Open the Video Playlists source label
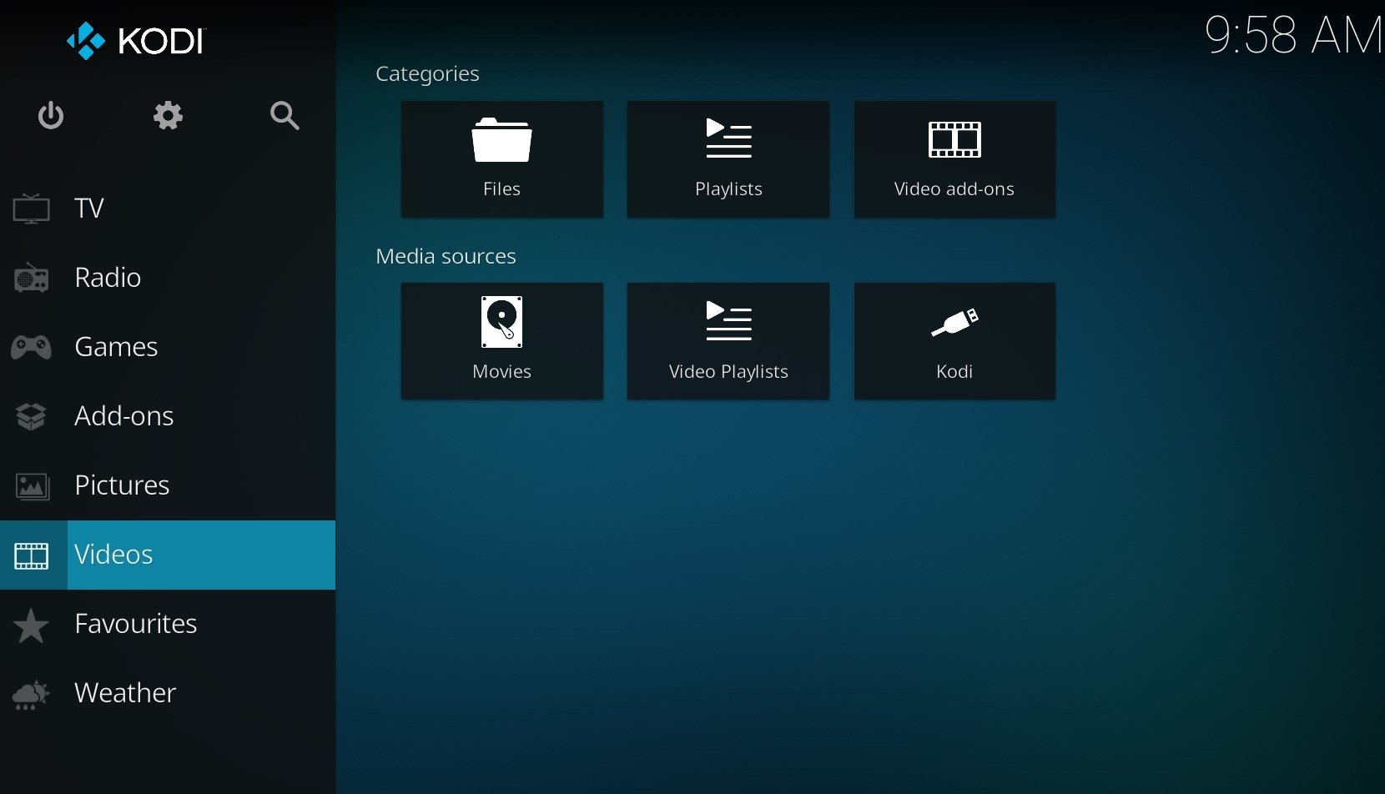Image resolution: width=1385 pixels, height=794 pixels. point(728,372)
